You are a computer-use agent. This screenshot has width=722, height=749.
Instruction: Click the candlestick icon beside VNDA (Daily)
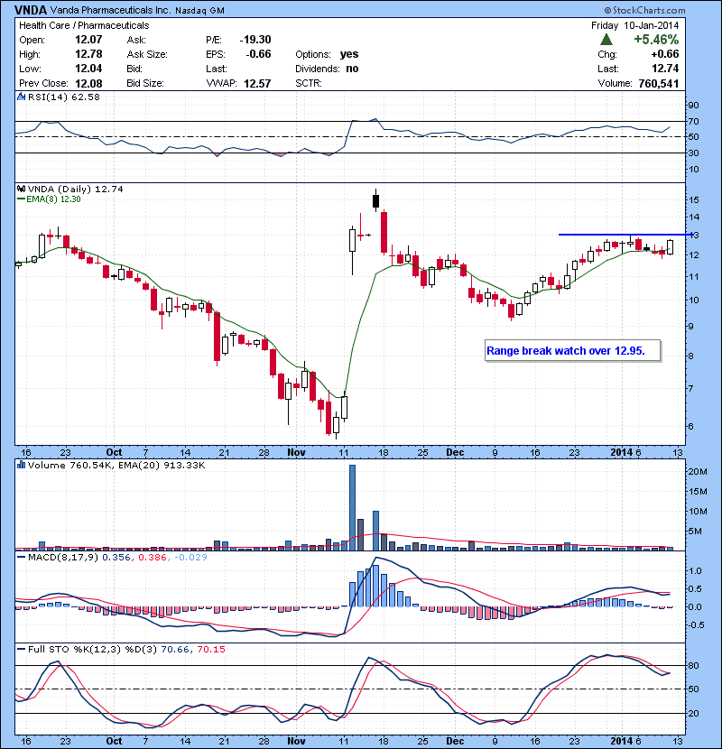[x=21, y=190]
